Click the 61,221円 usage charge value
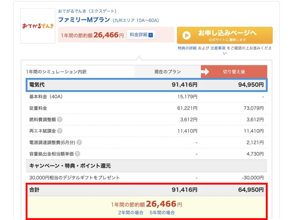Viewport: 293px width, 220px height. click(x=187, y=108)
